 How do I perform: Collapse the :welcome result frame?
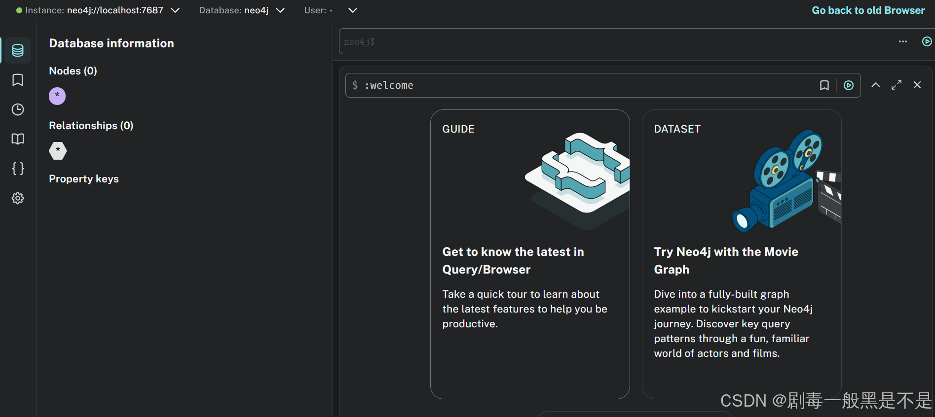pyautogui.click(x=876, y=85)
